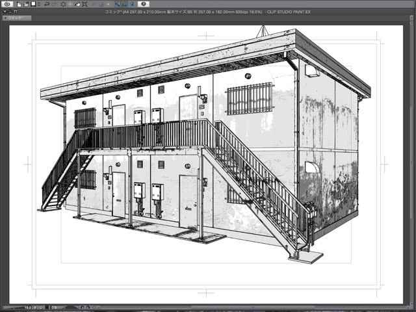The width and height of the screenshot is (416, 312).
Task: Click the 0.0 rotation angle field
Action: point(54,307)
